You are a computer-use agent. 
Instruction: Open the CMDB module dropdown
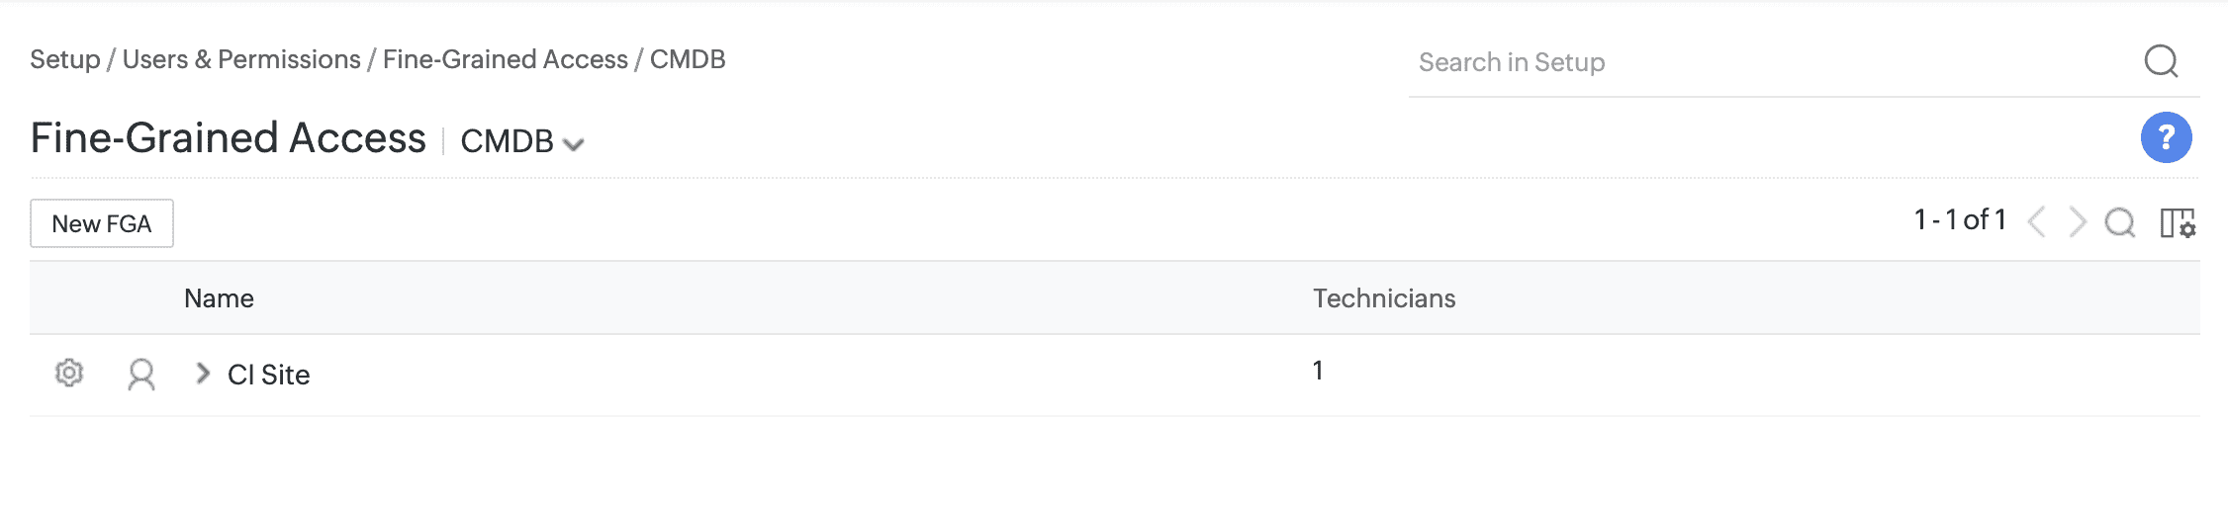[522, 142]
